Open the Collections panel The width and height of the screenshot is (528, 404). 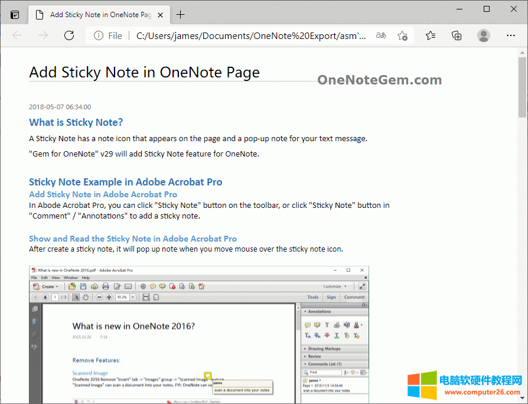(x=457, y=35)
